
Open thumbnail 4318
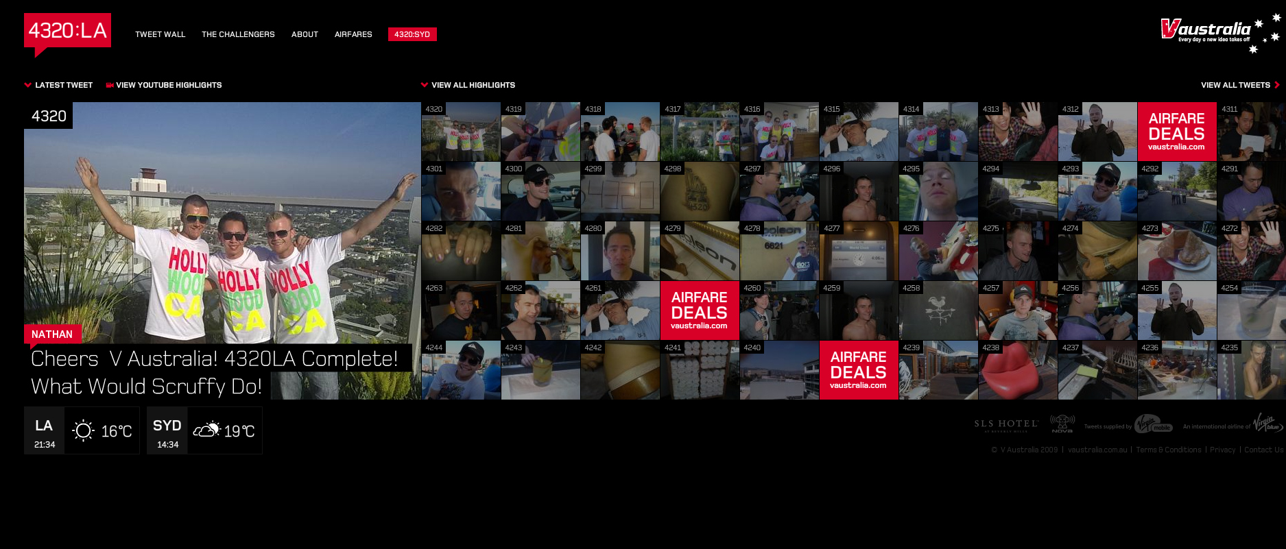620,132
